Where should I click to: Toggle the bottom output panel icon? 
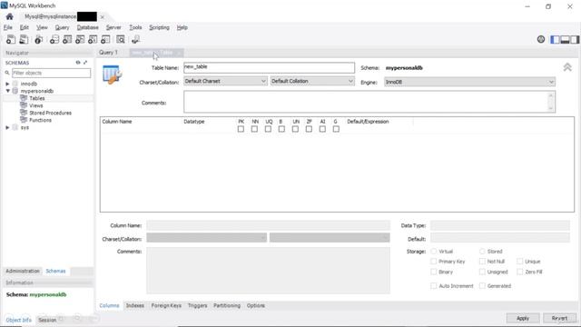tap(565, 40)
